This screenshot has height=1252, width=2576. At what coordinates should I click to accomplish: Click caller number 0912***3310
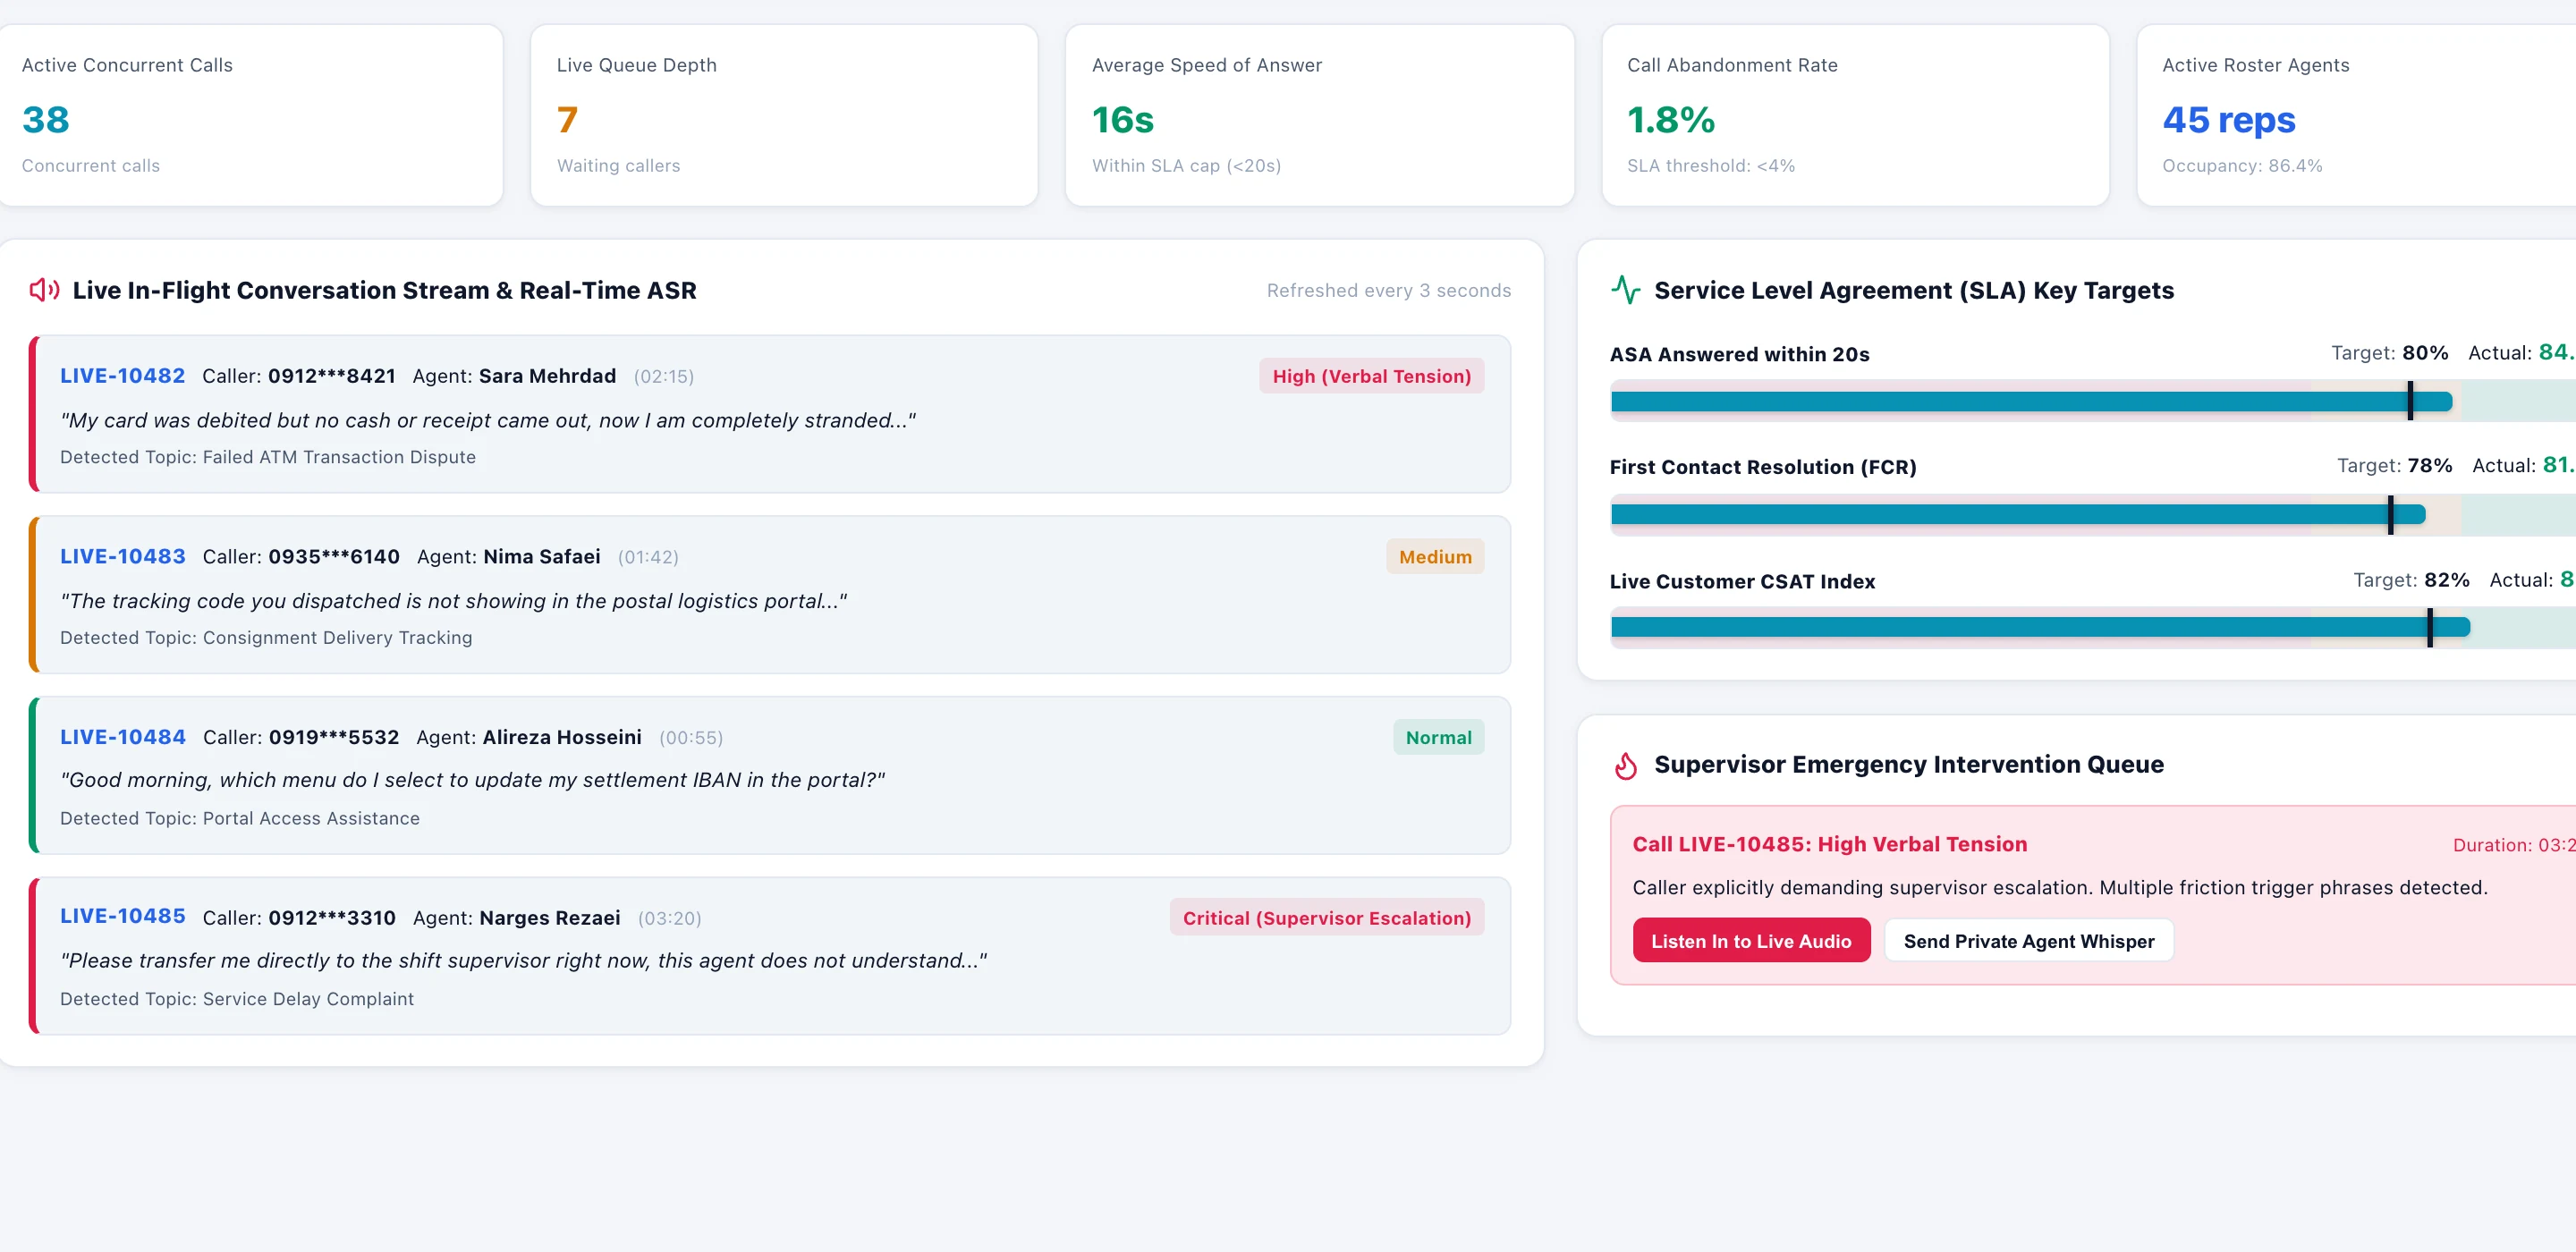[x=332, y=918]
